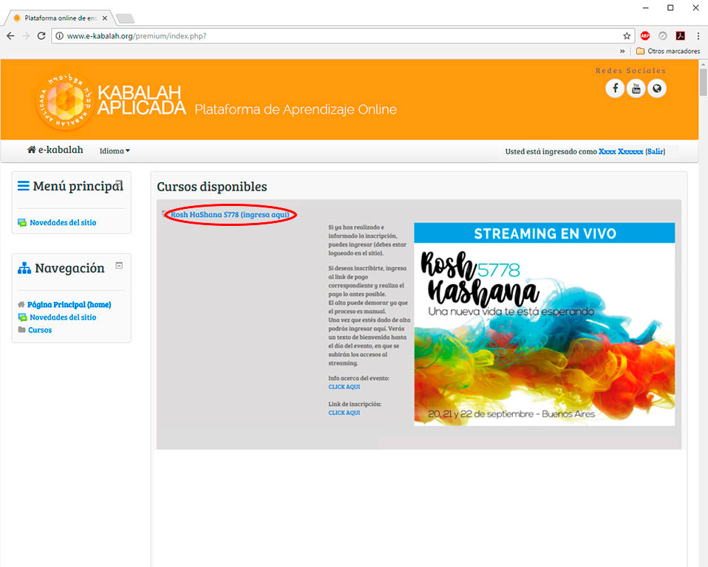Click the browser back arrow
Image resolution: width=708 pixels, height=567 pixels.
10,35
